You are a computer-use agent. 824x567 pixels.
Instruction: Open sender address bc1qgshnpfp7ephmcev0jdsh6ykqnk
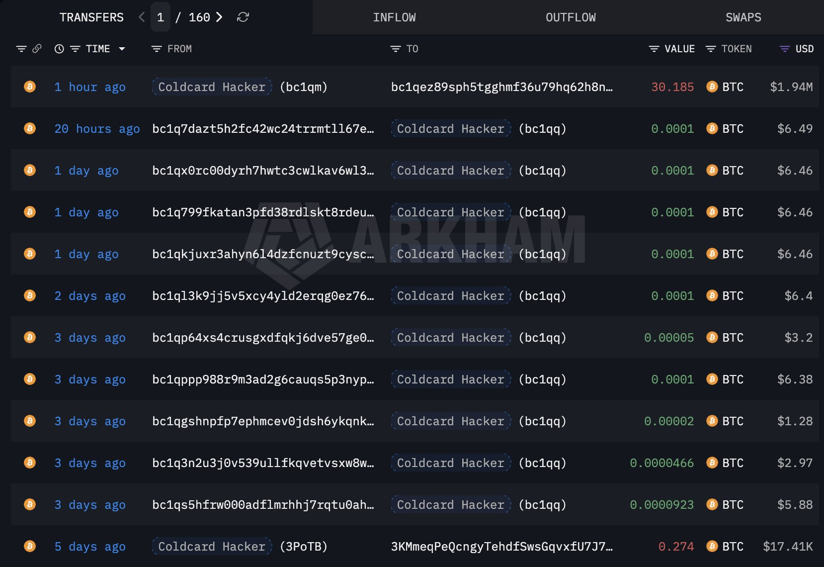263,421
